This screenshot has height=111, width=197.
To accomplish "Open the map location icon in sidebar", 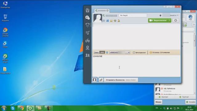I will point(87,48).
